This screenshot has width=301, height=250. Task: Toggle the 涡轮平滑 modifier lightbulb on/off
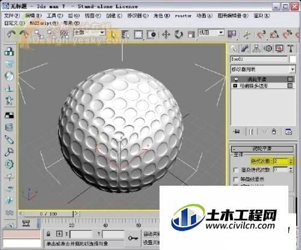(x=236, y=79)
